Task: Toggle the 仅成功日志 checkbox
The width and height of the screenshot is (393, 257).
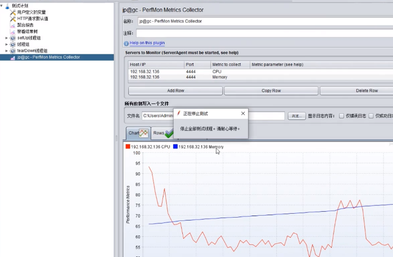Action: [x=371, y=116]
